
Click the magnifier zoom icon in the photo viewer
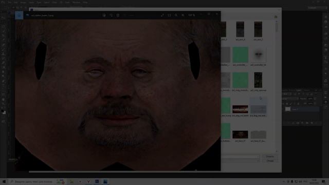click(x=176, y=15)
